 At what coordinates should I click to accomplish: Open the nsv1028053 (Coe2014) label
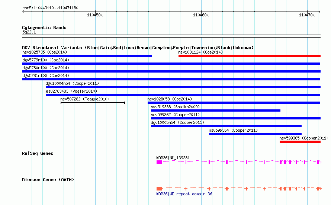(170, 99)
